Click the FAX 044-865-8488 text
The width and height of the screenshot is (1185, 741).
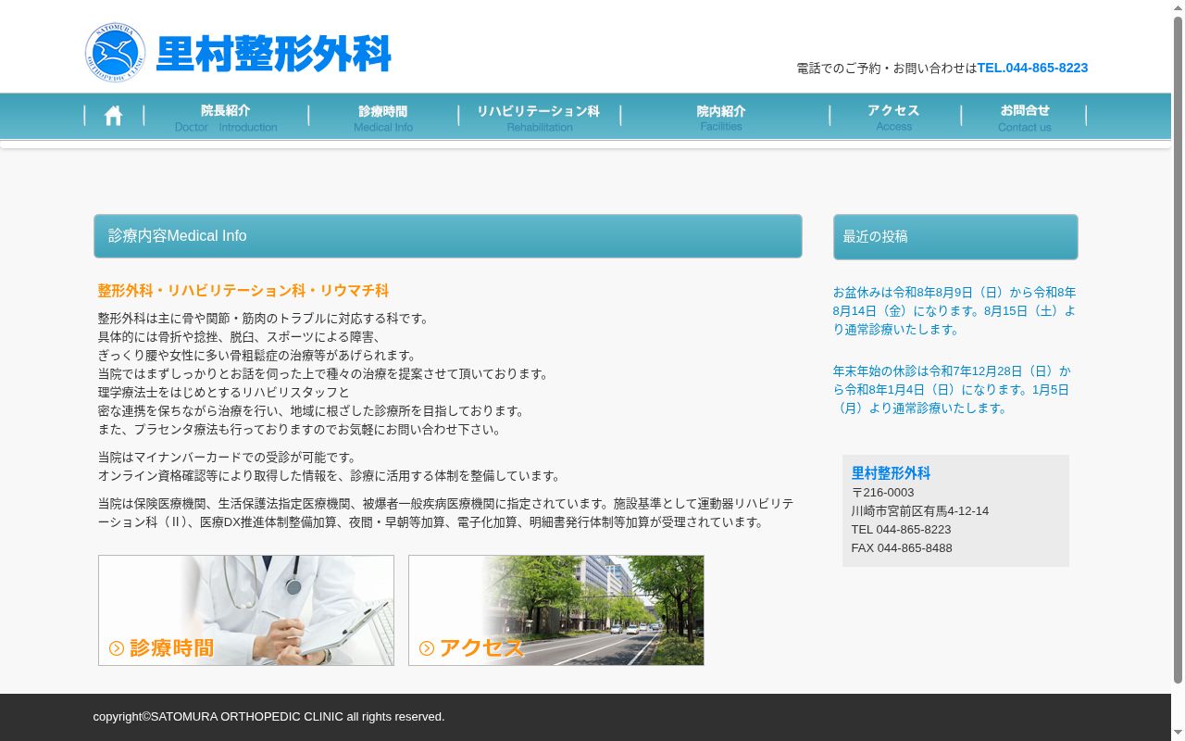[x=902, y=548]
